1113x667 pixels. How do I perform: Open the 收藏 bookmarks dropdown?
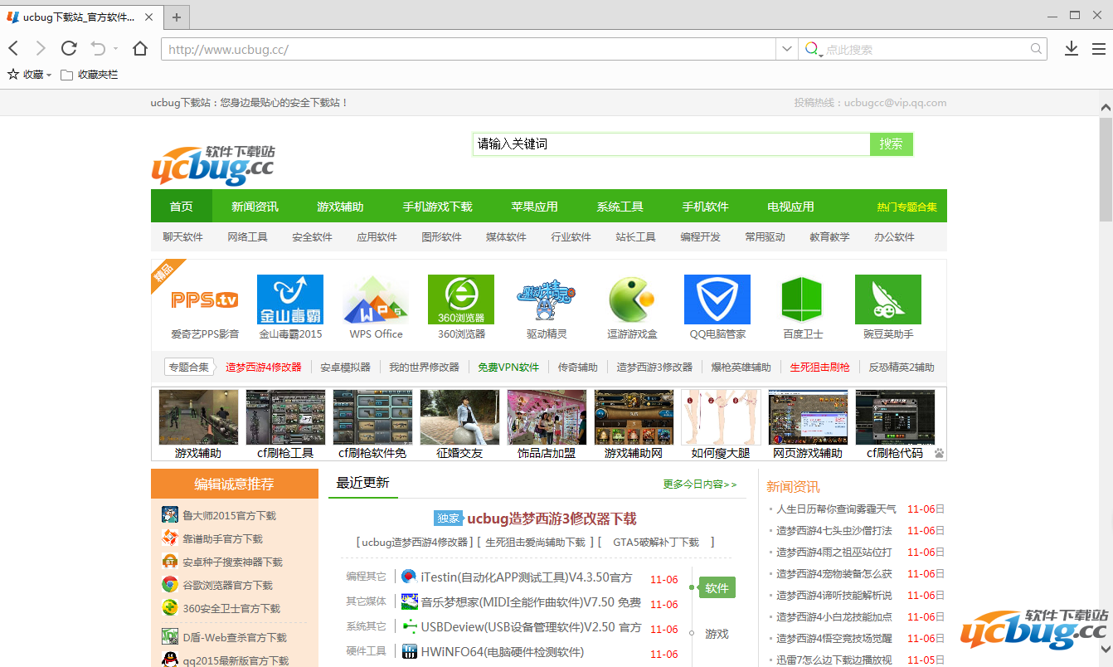[28, 74]
